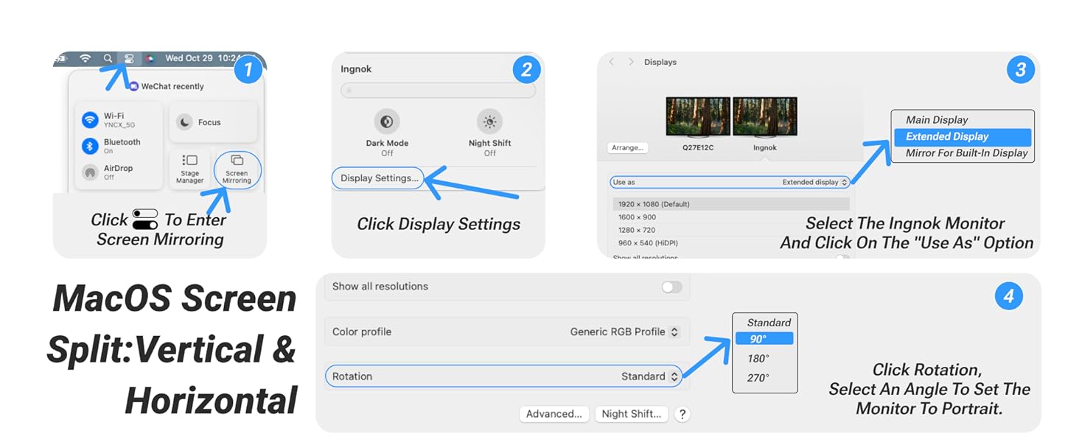The width and height of the screenshot is (1079, 442).
Task: Open the Screen Mirroring tile
Action: point(237,169)
